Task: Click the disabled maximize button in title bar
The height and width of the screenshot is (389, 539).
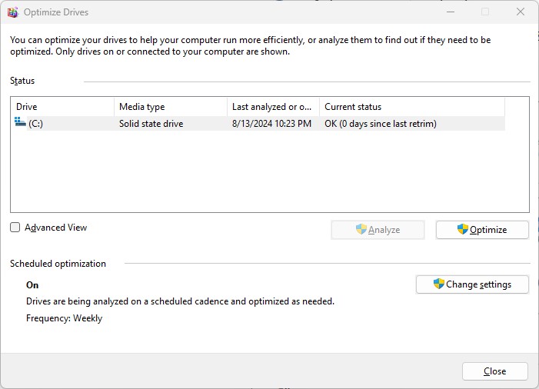Action: click(484, 12)
